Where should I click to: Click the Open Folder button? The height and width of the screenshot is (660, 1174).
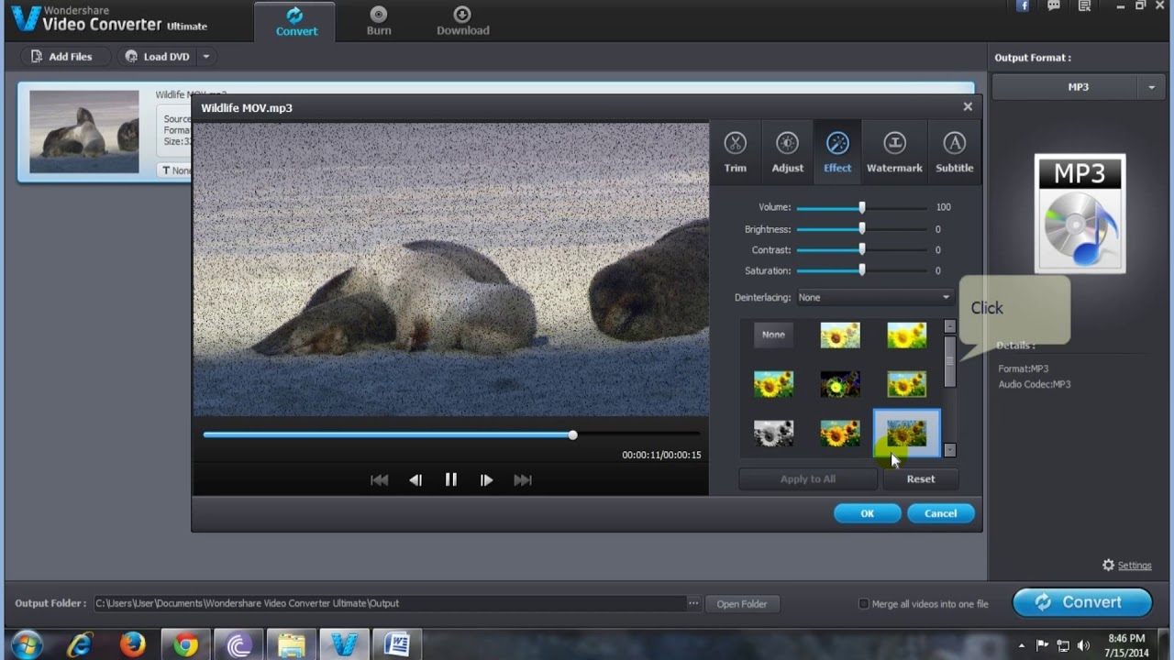pyautogui.click(x=741, y=604)
